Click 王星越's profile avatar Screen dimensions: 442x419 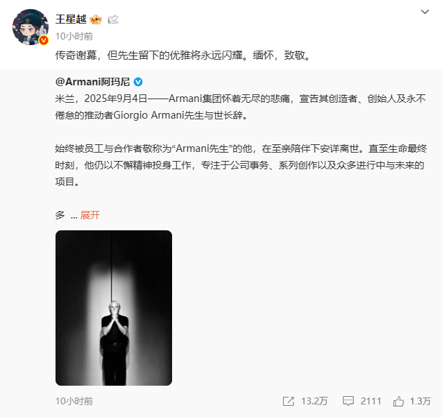pyautogui.click(x=31, y=27)
